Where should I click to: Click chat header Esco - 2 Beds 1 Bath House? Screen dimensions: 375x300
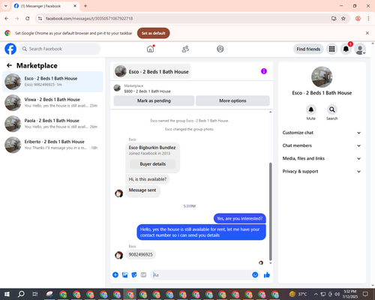(151, 71)
